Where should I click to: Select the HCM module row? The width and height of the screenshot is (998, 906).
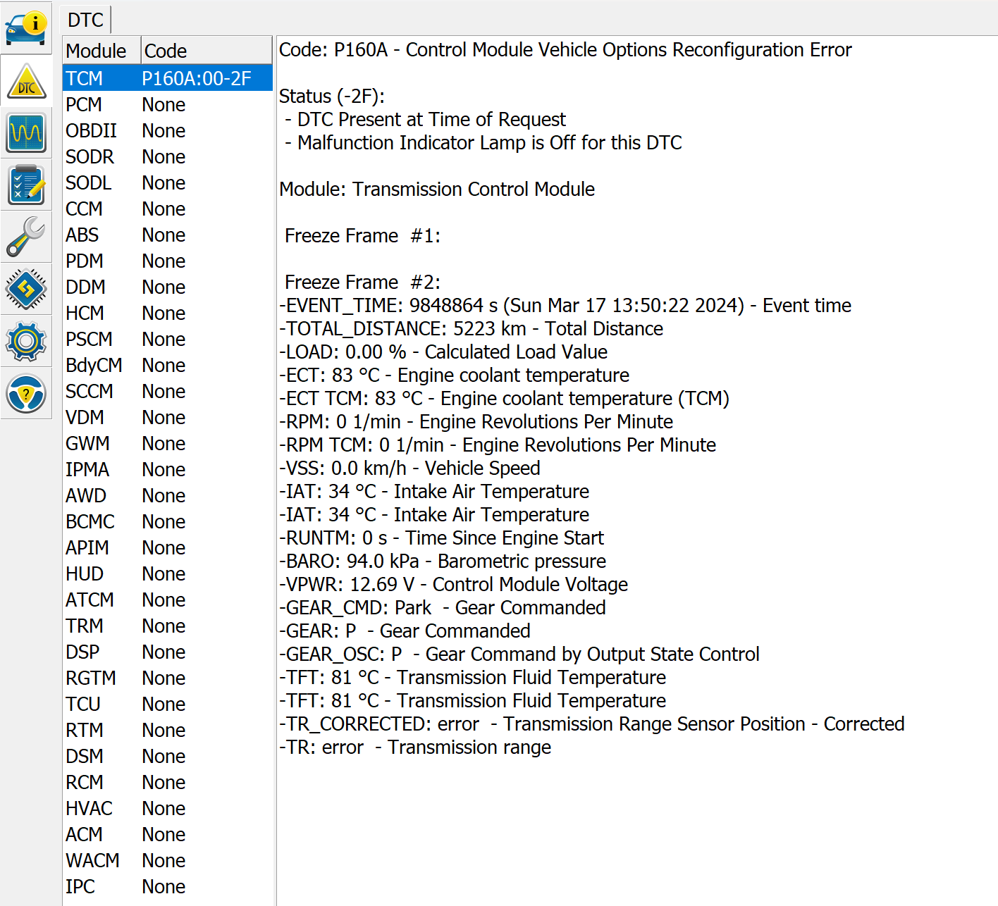tap(168, 313)
